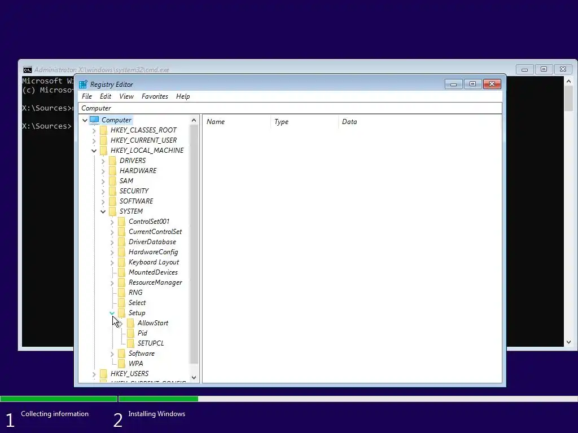
Task: Minimize the Registry Editor window
Action: pos(453,85)
